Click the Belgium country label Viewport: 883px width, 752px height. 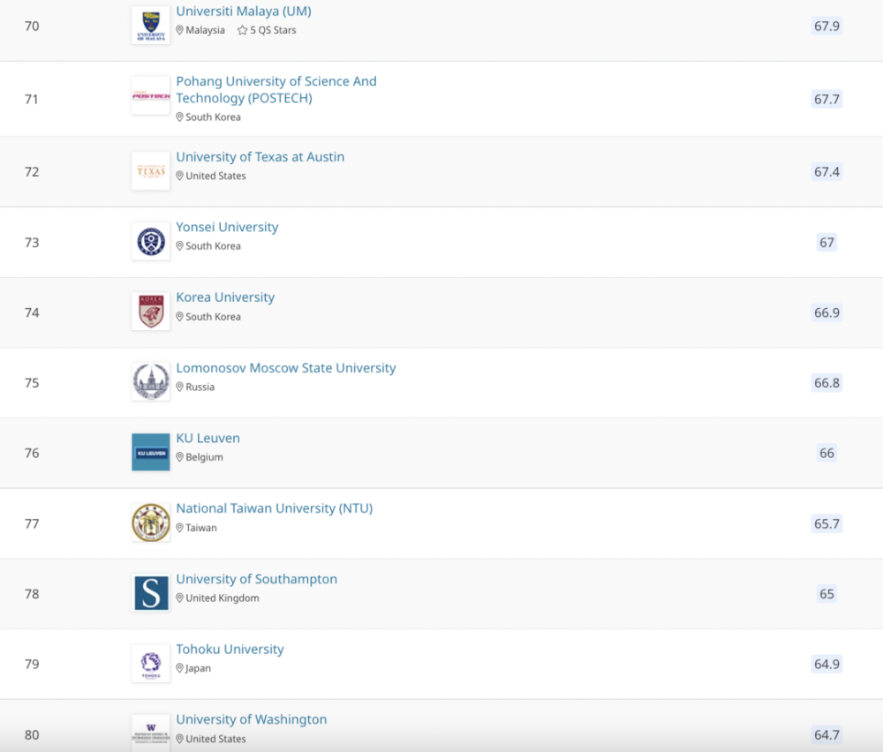(x=205, y=457)
